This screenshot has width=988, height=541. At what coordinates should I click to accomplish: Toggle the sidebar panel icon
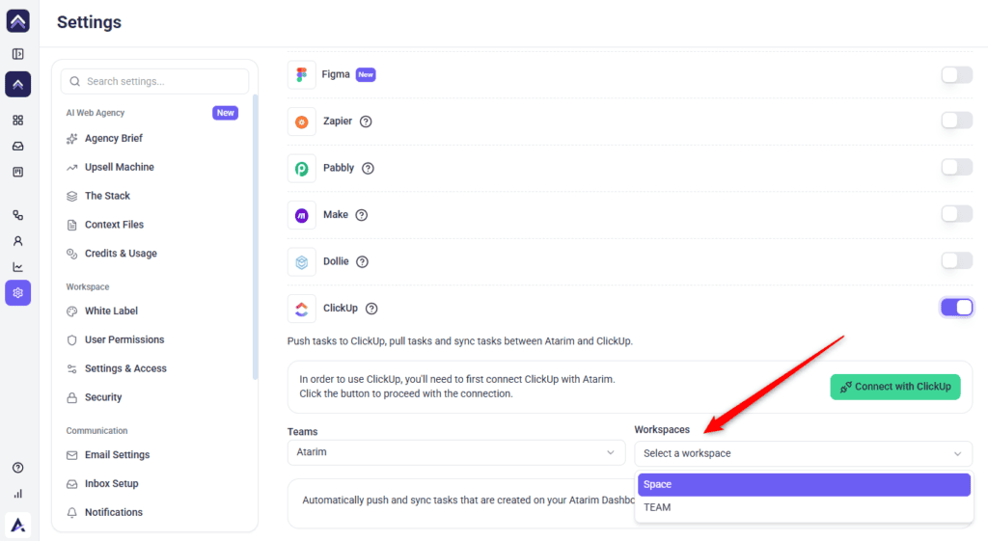coord(17,54)
